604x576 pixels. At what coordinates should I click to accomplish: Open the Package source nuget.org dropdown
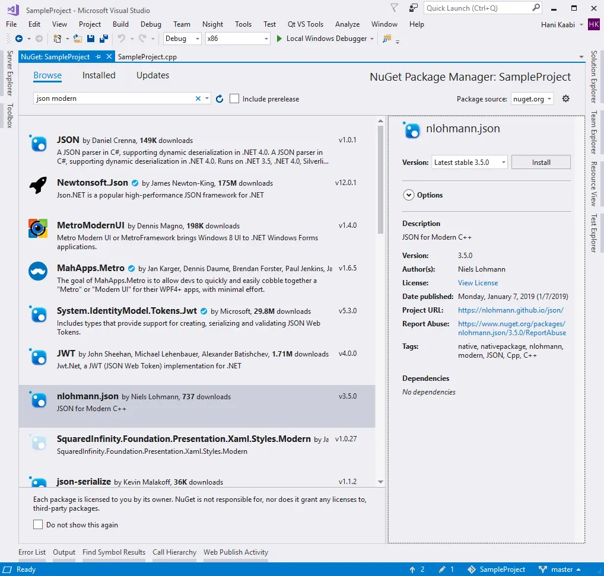tap(532, 99)
